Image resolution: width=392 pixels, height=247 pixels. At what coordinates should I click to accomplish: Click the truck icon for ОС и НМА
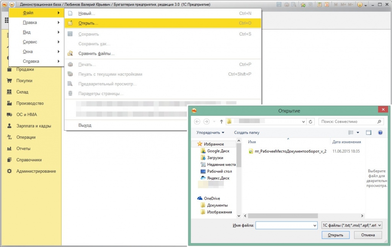click(x=9, y=115)
